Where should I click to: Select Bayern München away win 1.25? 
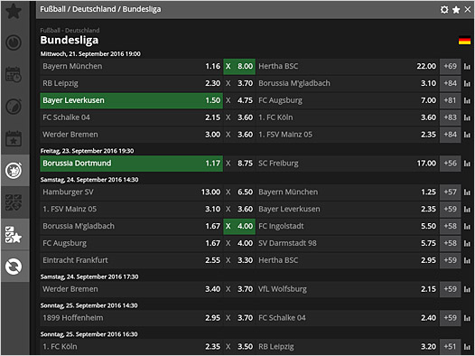[348, 192]
